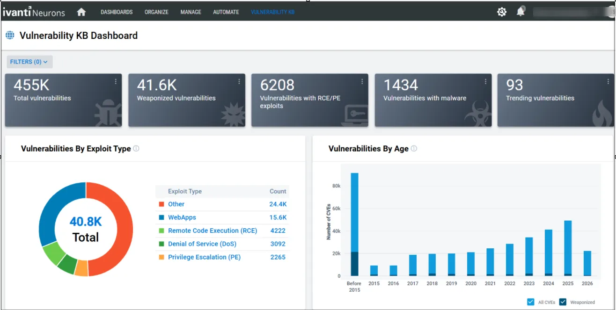The height and width of the screenshot is (310, 616).
Task: Click the 2017 bar in age chart
Action: pyautogui.click(x=413, y=266)
